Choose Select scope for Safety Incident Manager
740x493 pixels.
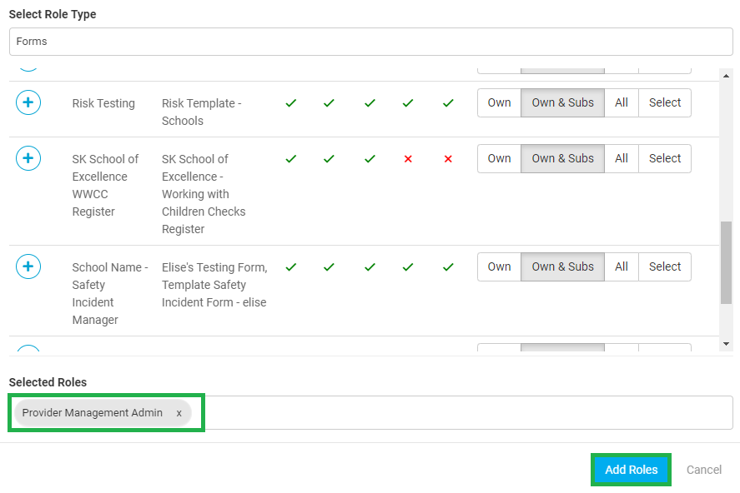(x=665, y=267)
